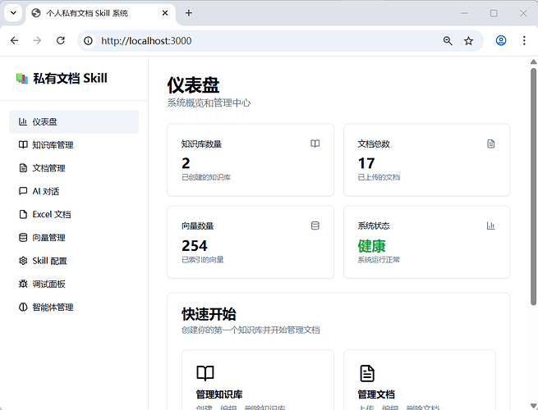Click the database icon beside 向量管理
Screen dimensions: 538x410
(x=23, y=238)
